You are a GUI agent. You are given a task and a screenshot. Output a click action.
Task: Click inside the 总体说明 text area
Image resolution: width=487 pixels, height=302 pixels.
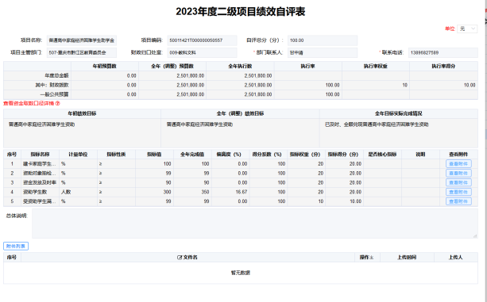[255, 224]
